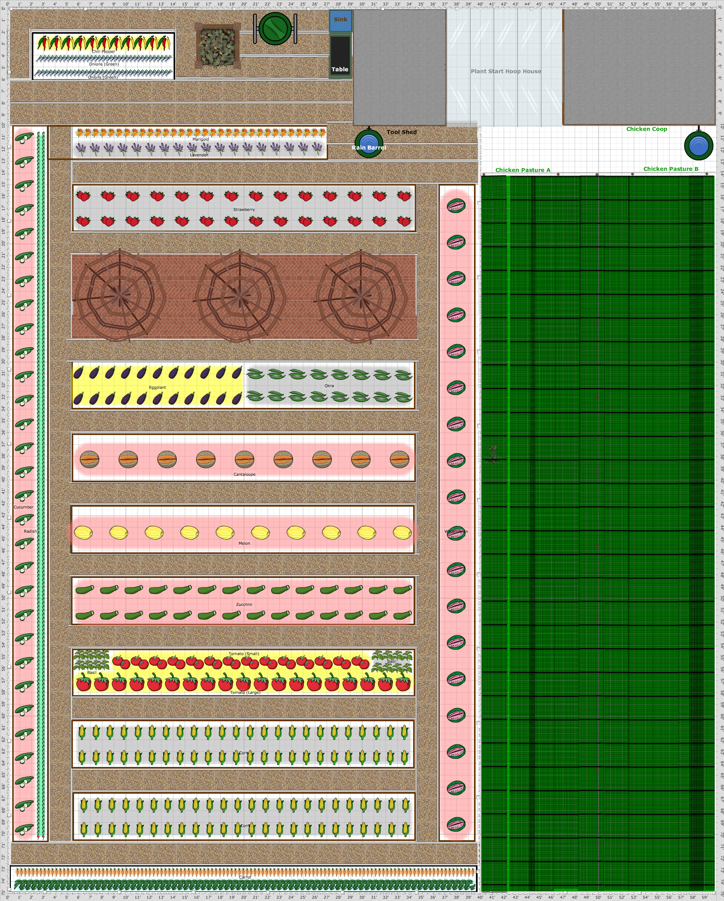724x901 pixels.
Task: Click the blue Sink object
Action: coord(340,20)
